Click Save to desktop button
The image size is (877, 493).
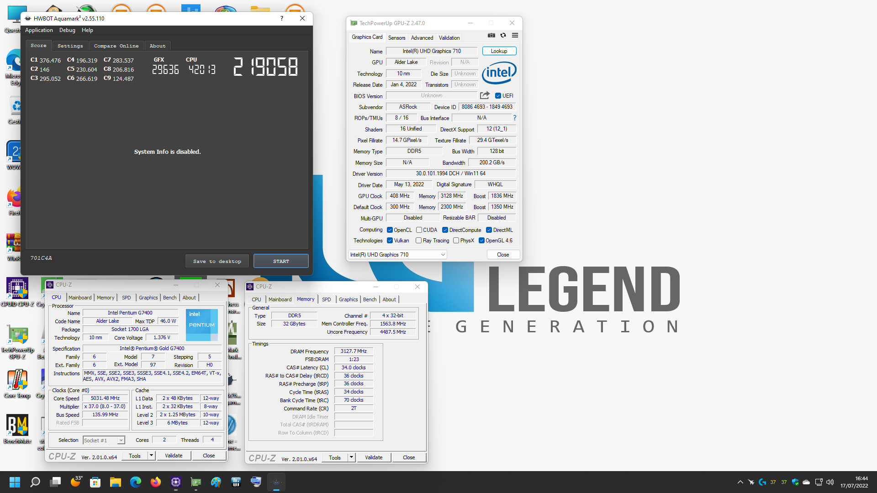click(217, 261)
